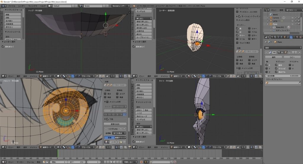Open ウィンドウ menu
Viewport: 303px width, 164px height.
click(33, 6)
